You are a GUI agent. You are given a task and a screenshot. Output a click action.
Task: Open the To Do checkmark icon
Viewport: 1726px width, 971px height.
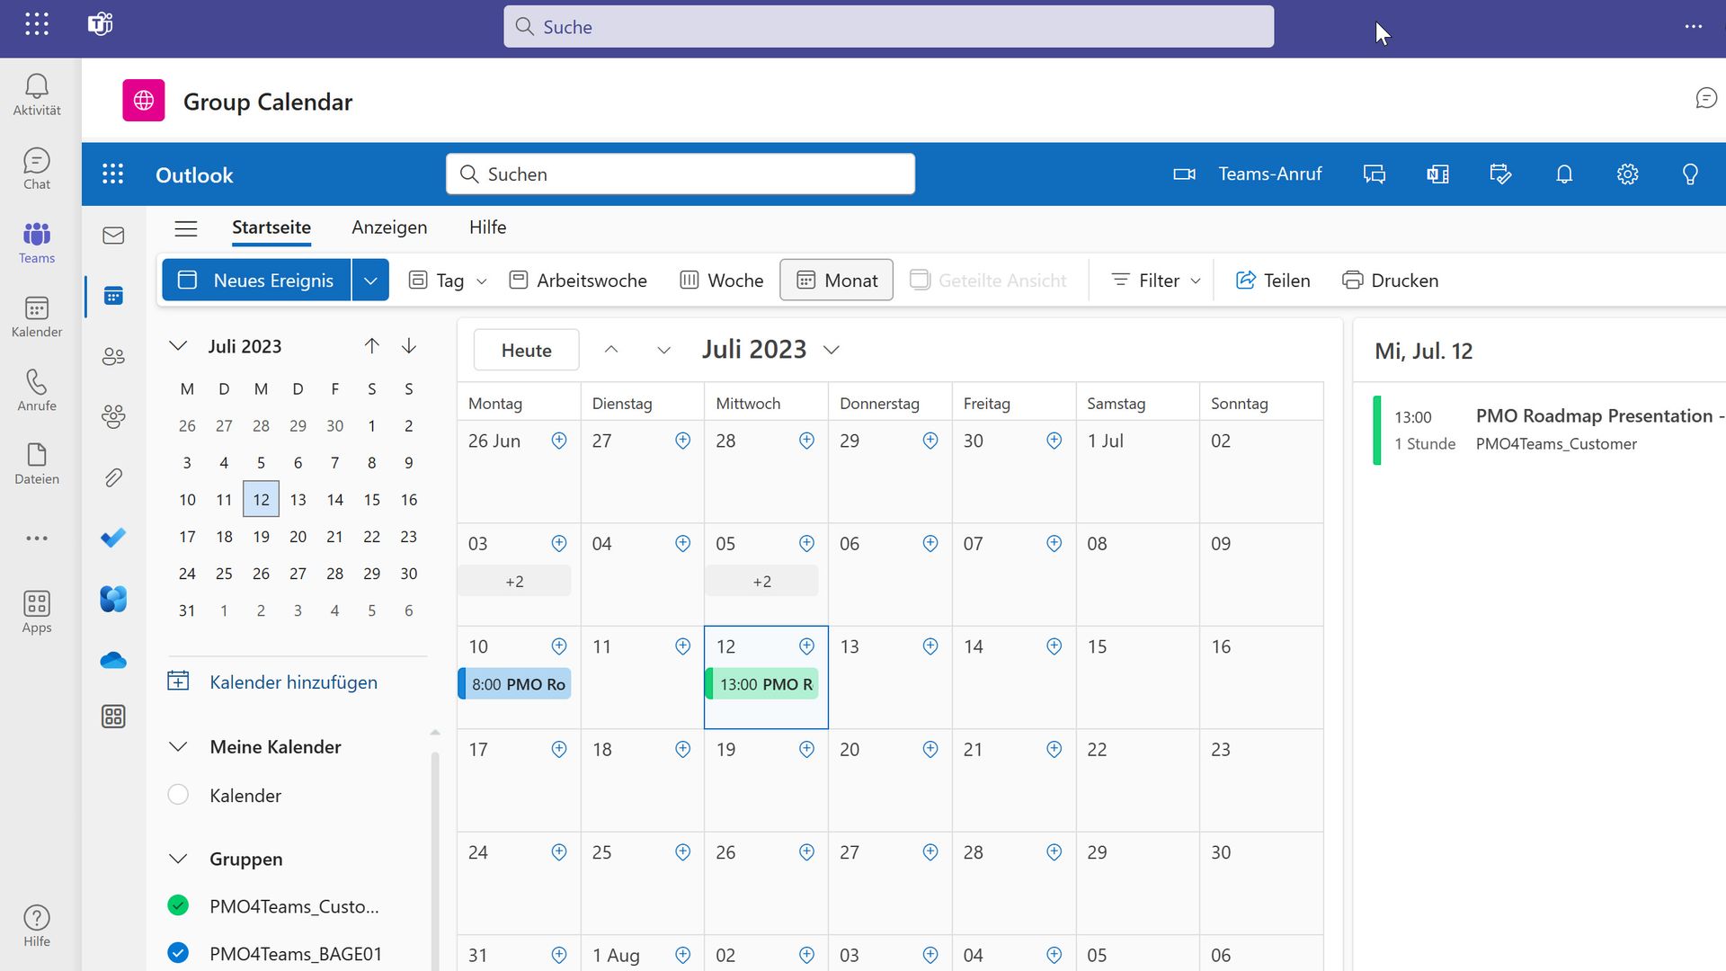point(113,538)
